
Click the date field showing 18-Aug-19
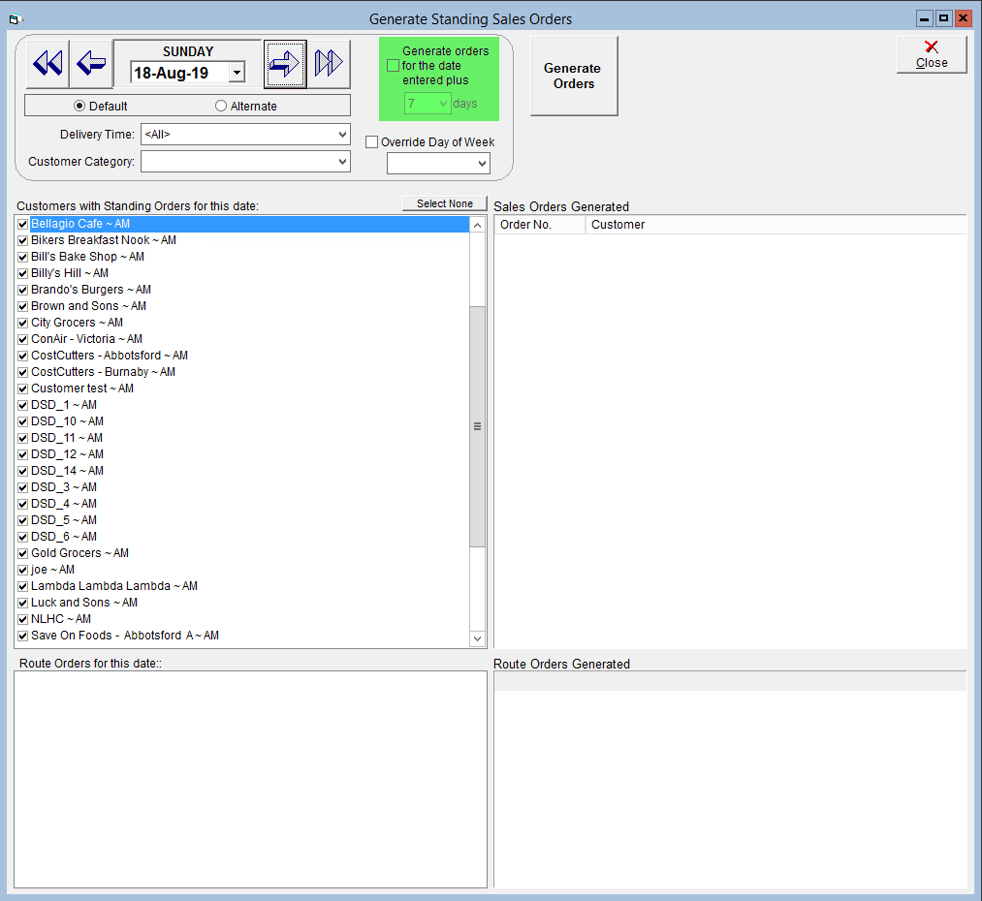(x=179, y=73)
